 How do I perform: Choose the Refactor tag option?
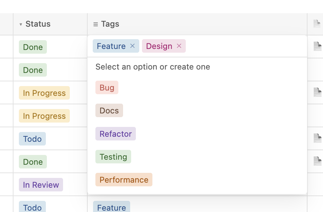(x=116, y=134)
